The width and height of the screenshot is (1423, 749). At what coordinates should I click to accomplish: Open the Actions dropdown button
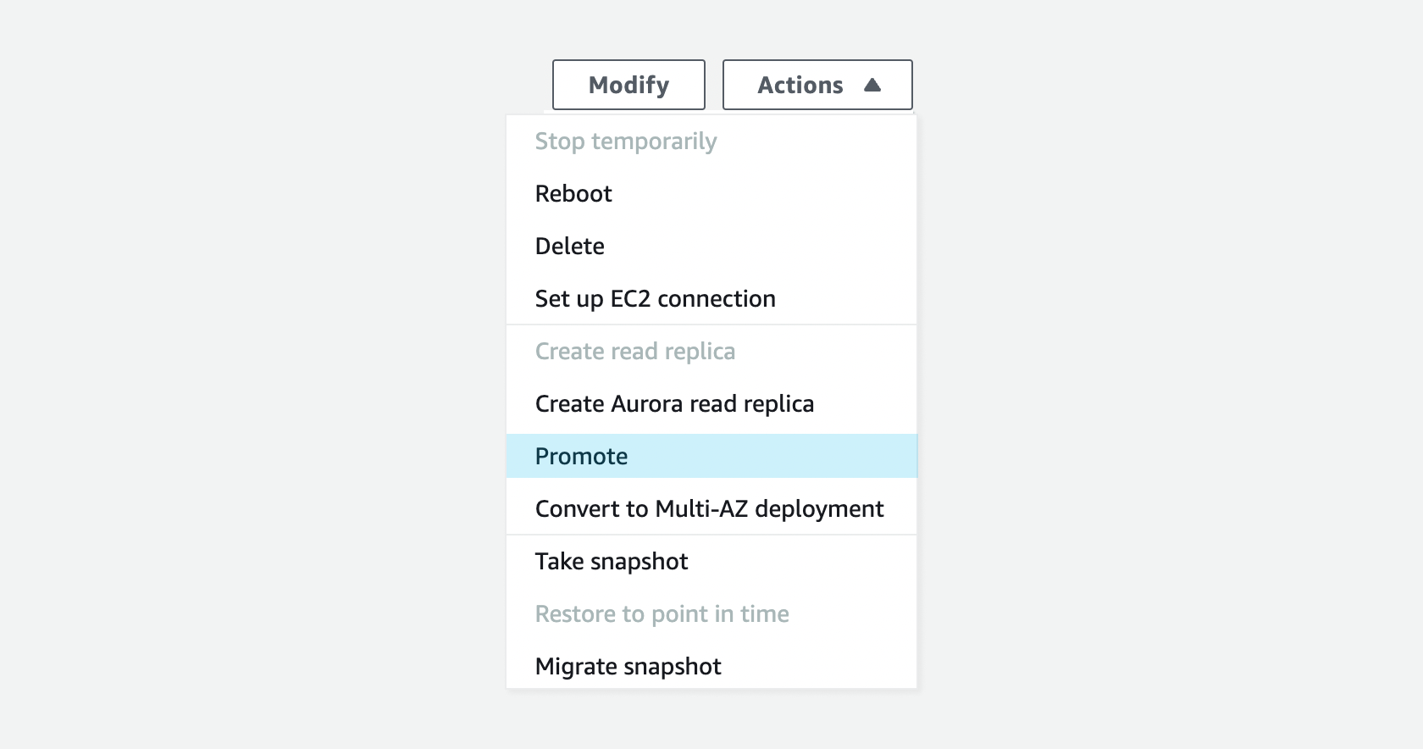(816, 85)
